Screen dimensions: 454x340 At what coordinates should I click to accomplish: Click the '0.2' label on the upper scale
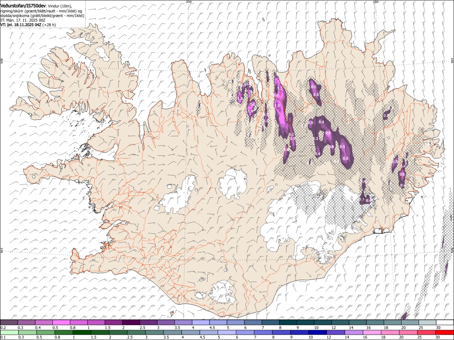3,328
